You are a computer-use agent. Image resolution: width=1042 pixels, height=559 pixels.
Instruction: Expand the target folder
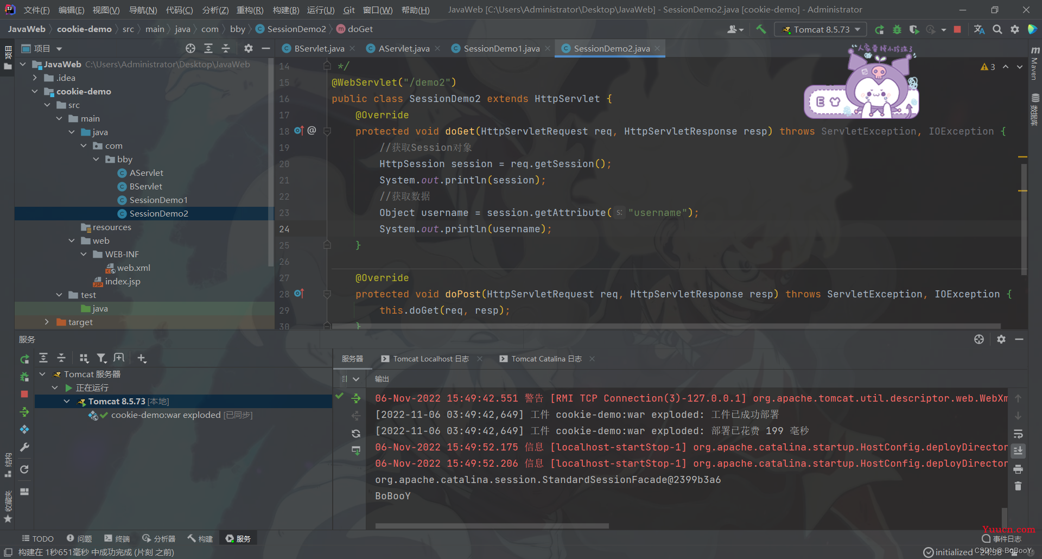click(47, 322)
